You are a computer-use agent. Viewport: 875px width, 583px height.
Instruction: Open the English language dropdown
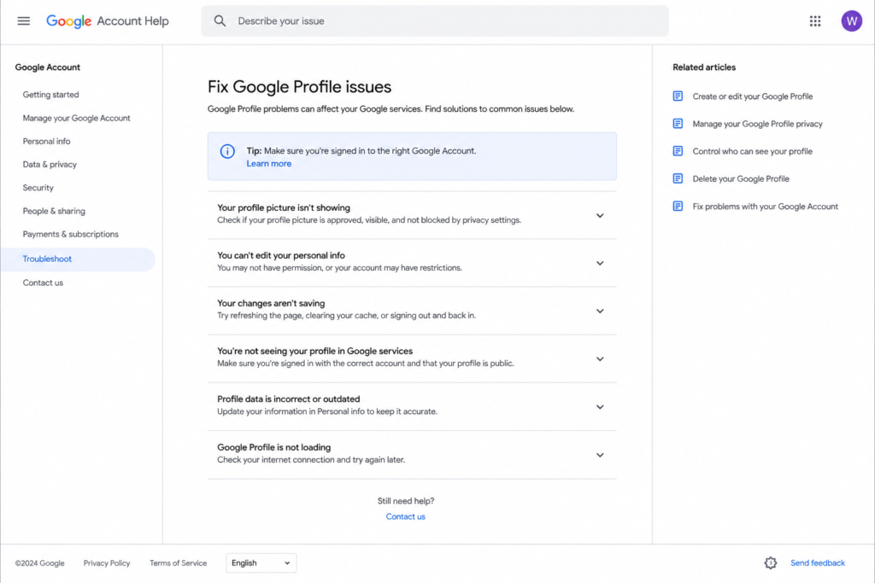pos(261,563)
